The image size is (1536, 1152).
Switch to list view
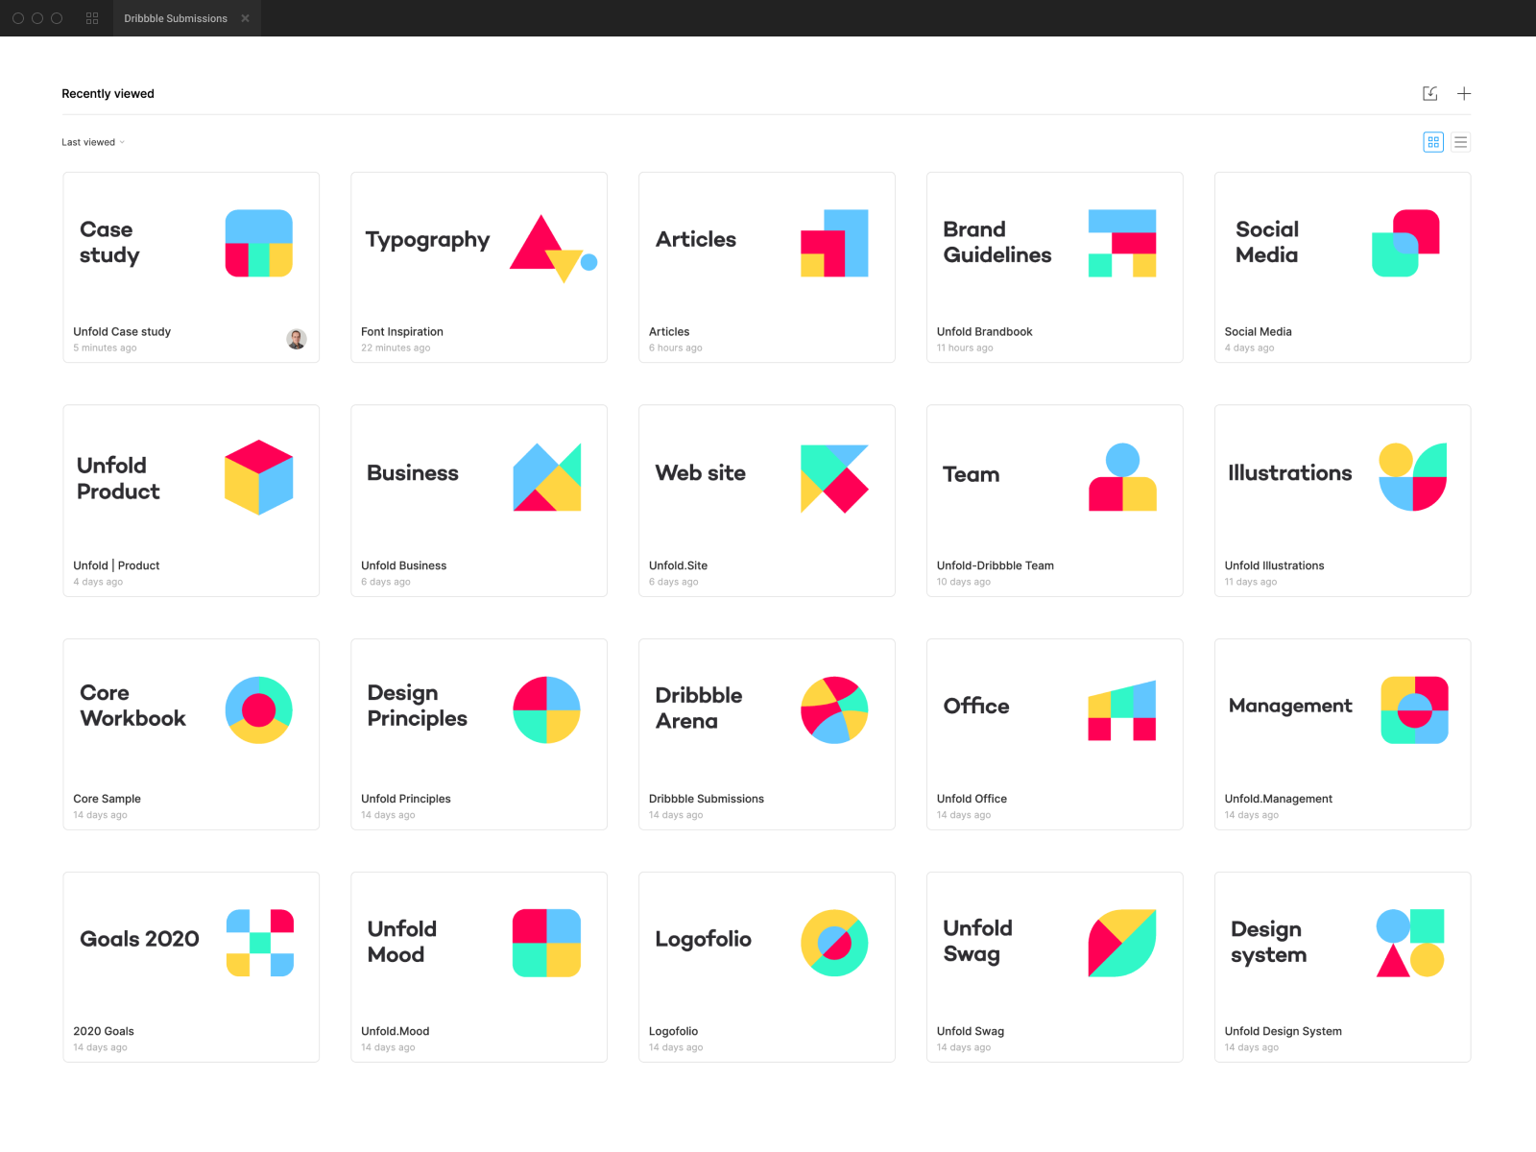coord(1460,141)
